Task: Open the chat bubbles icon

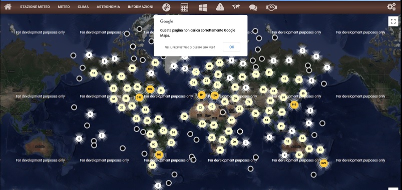Action: (253, 7)
